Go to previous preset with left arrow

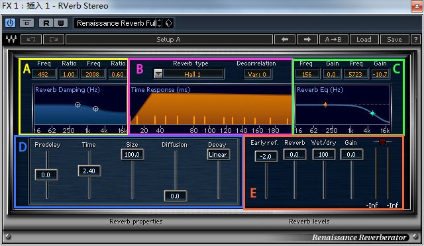tap(285, 40)
